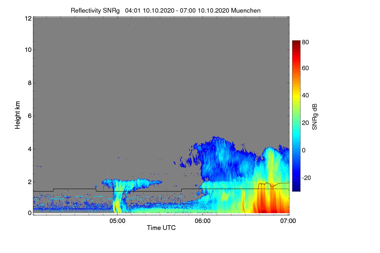
Task: Click the height tick label 2
Action: pos(29,182)
